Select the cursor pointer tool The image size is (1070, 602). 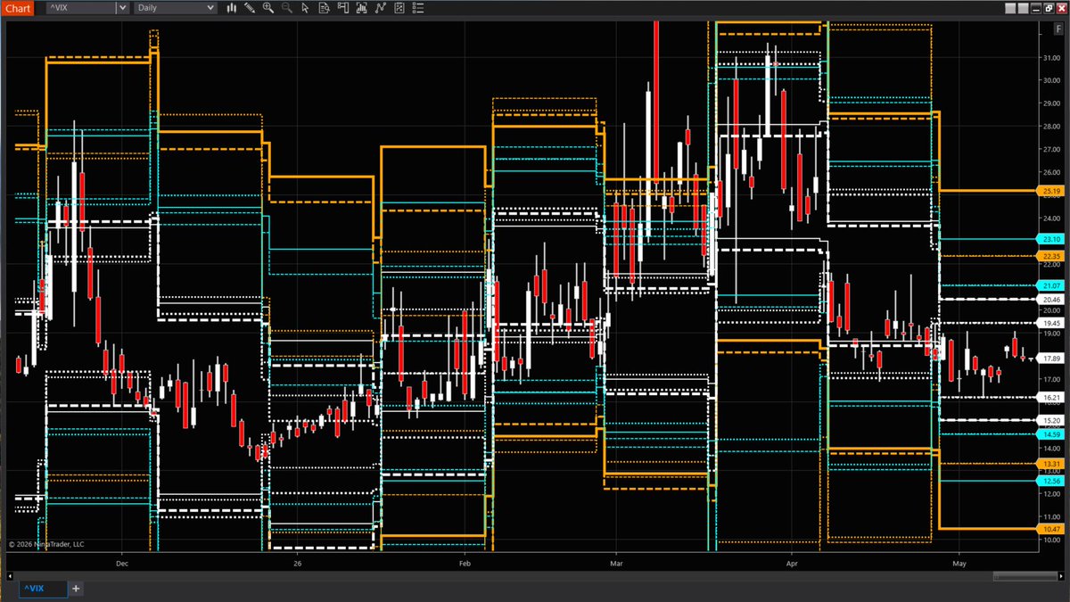305,7
